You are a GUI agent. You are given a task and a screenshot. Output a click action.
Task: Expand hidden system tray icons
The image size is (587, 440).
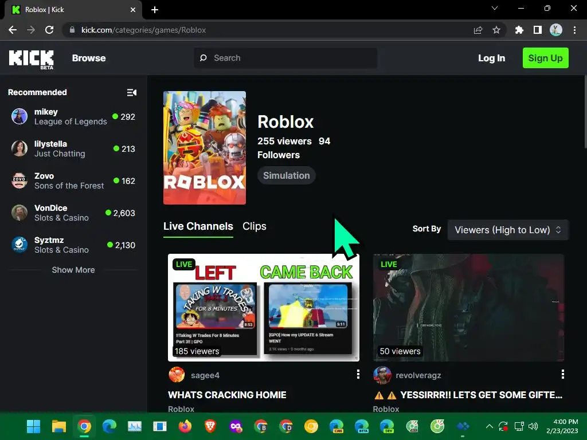[x=489, y=426]
